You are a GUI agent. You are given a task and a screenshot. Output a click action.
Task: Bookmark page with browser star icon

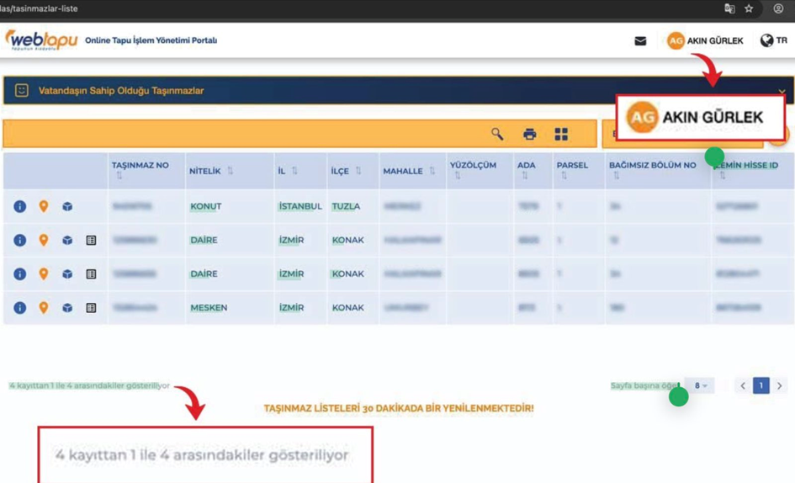coord(750,8)
